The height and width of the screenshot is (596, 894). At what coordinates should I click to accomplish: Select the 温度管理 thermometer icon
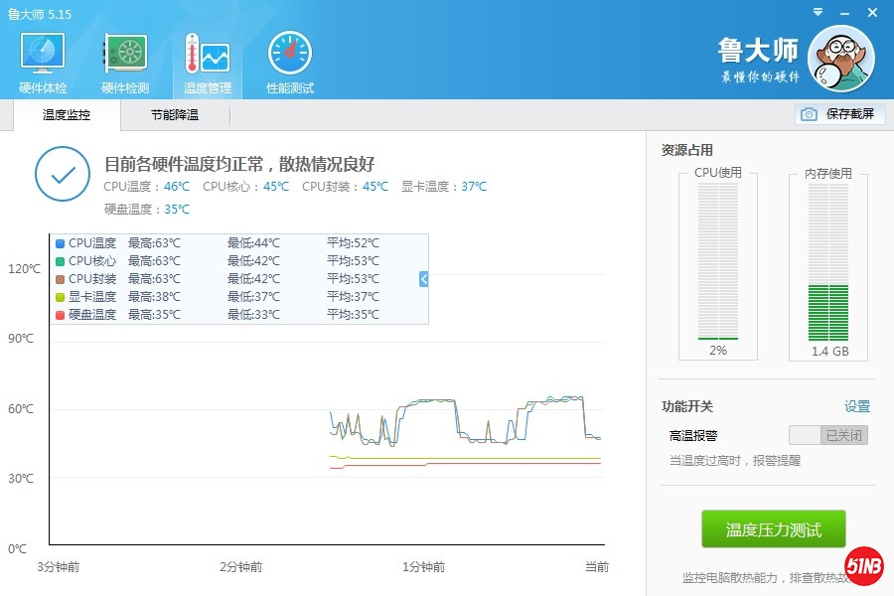click(207, 58)
